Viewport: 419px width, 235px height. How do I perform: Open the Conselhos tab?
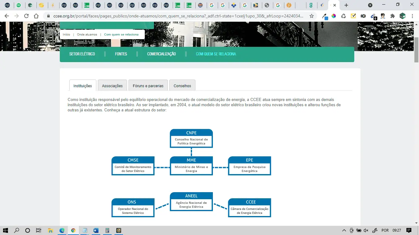point(182,86)
